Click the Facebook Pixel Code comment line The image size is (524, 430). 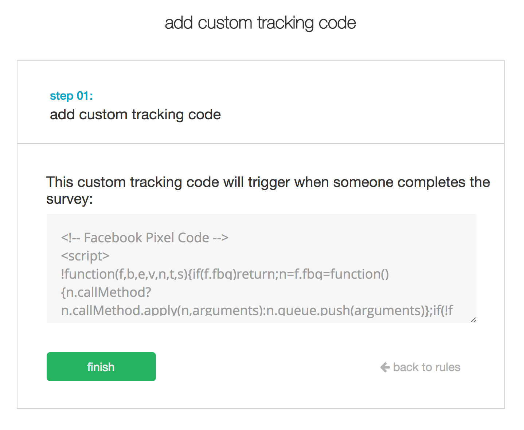144,238
